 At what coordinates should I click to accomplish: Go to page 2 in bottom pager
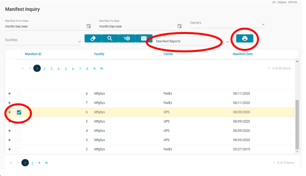pyautogui.click(x=32, y=163)
